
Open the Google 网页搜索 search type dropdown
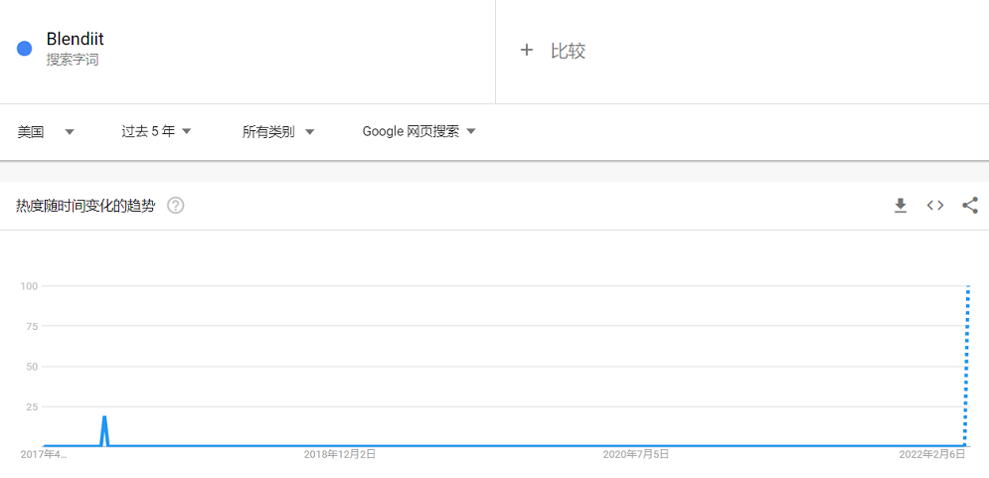pyautogui.click(x=418, y=131)
